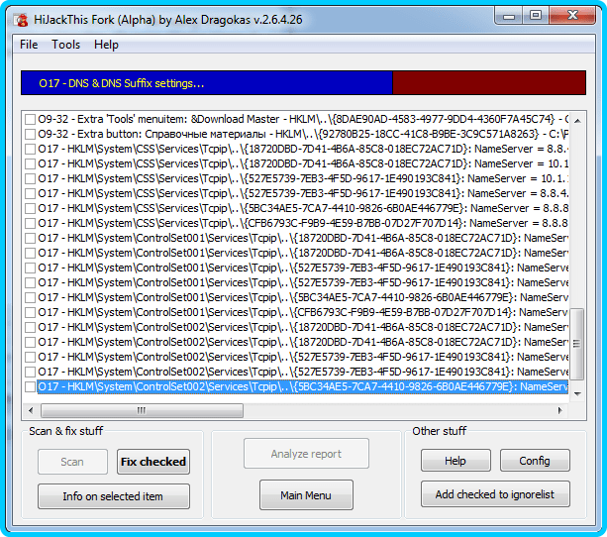Viewport: 607px width, 537px height.
Task: Click the greyed-out Analyze report button
Action: pos(306,454)
